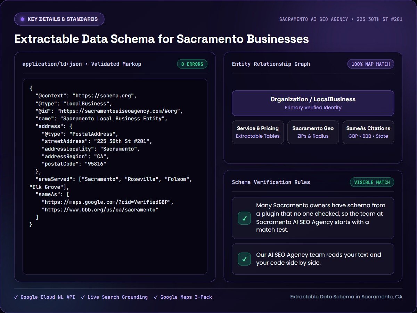Click the Google Cloud NL API check item

44,297
